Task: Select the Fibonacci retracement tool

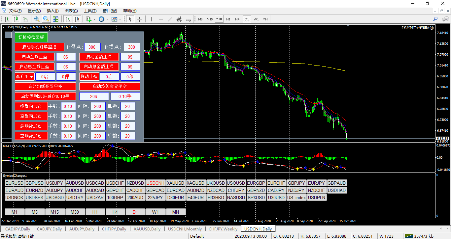Action: click(x=189, y=19)
